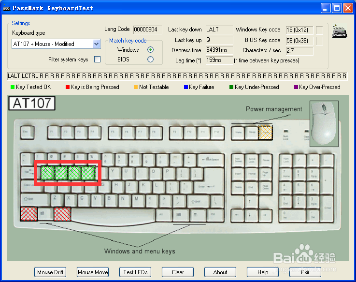356x282 pixels.
Task: Open the About dialog
Action: click(220, 272)
